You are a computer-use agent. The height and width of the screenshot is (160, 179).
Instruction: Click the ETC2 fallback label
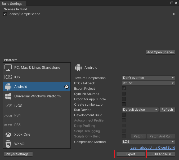pos(84,83)
